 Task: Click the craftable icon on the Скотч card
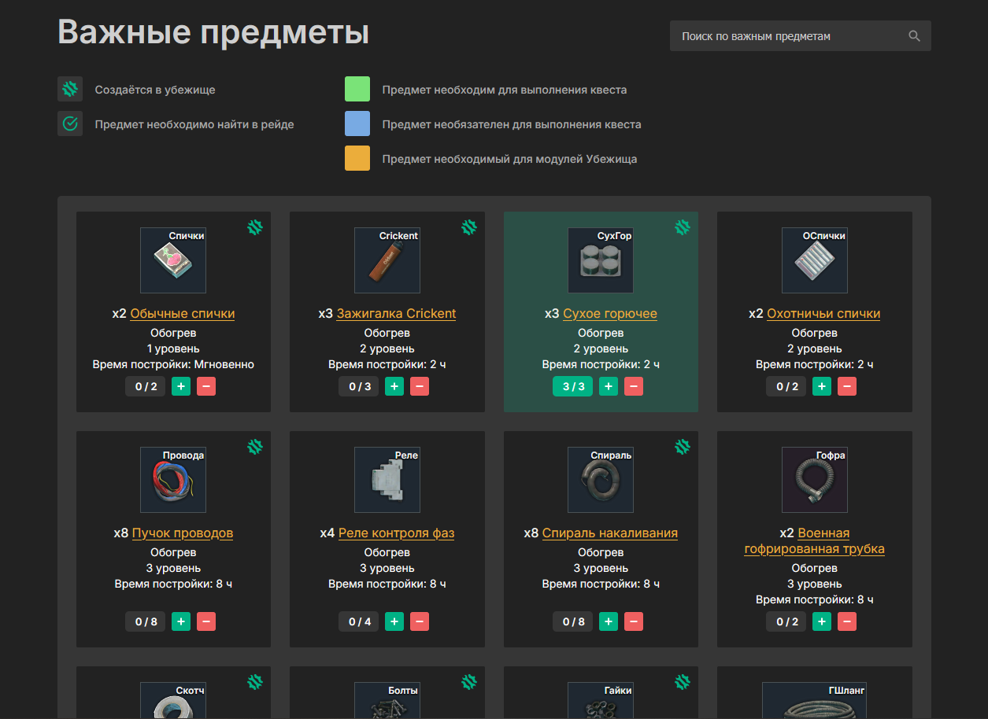(255, 682)
